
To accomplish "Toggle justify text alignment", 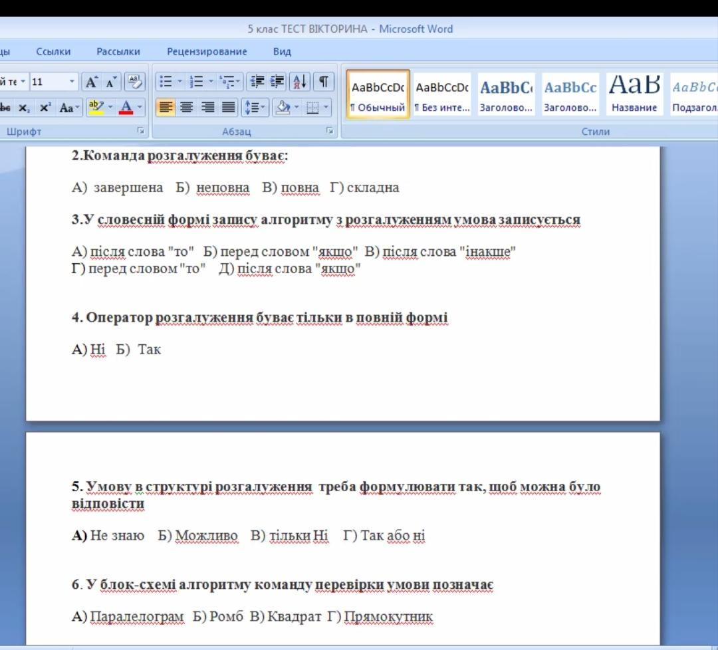I will coord(228,107).
